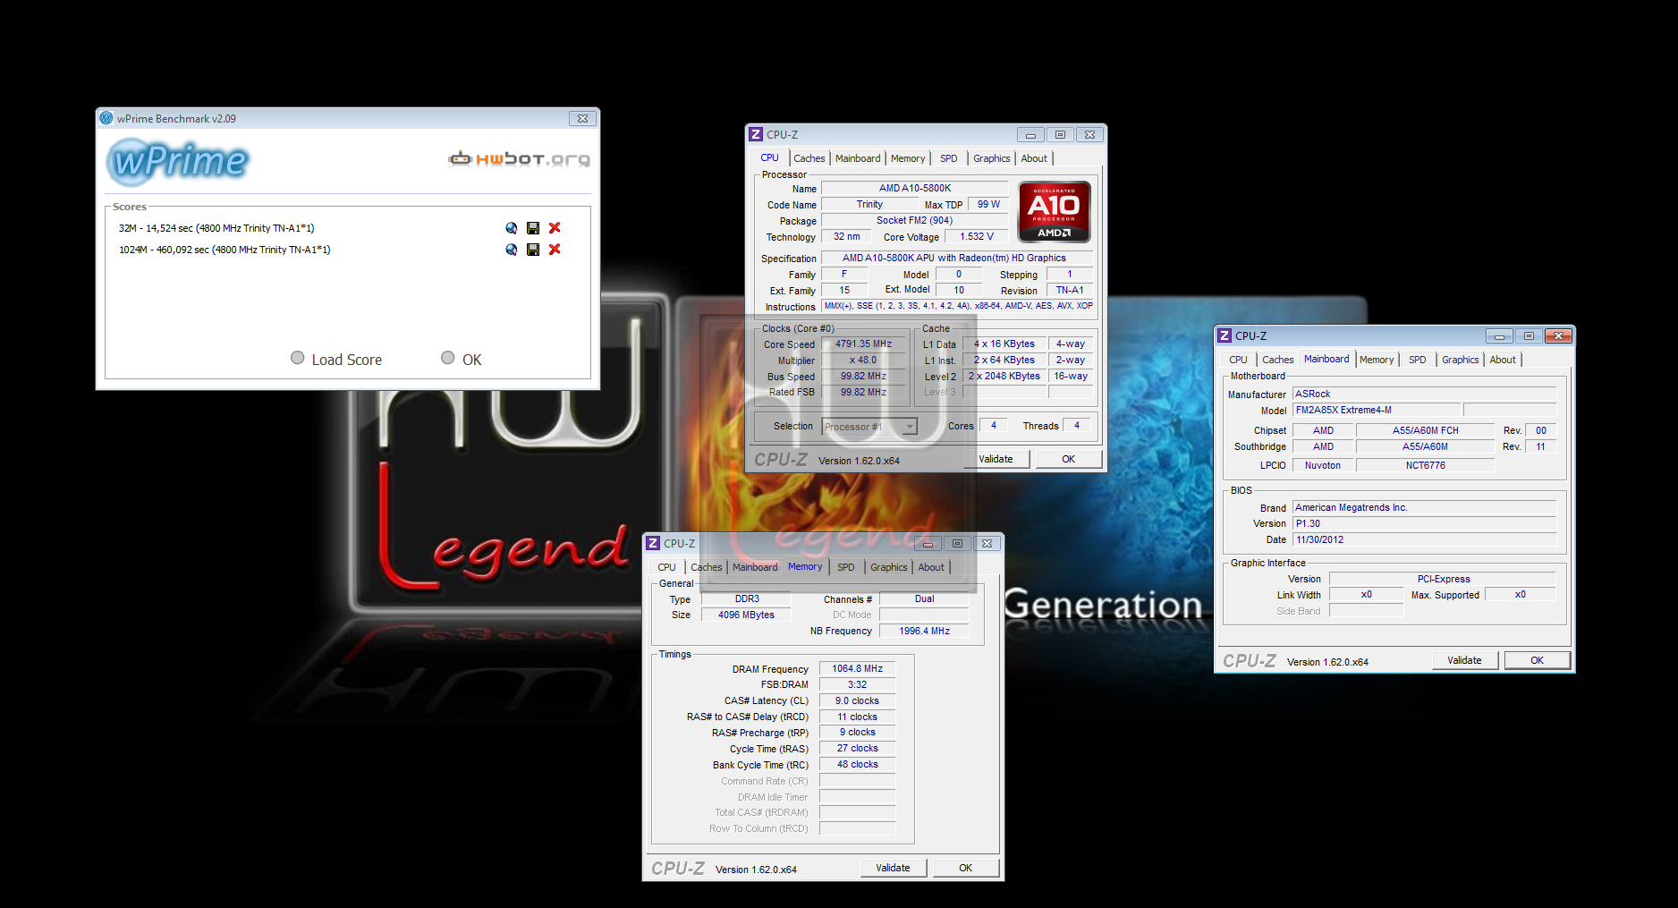The image size is (1678, 908).
Task: Select the Load Score radio button
Action: click(298, 358)
